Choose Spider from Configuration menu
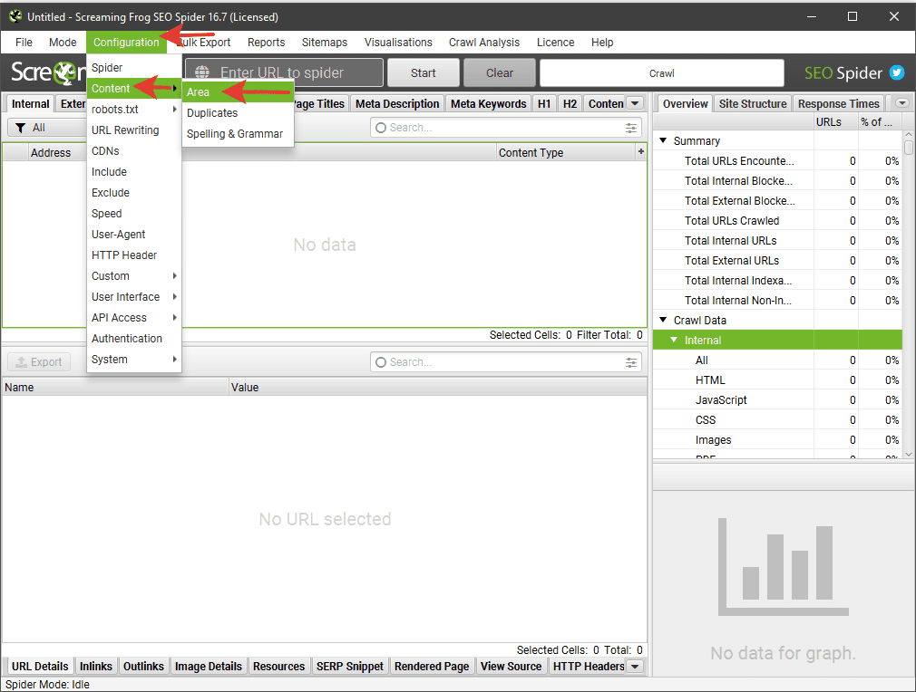This screenshot has width=916, height=692. 134,68
